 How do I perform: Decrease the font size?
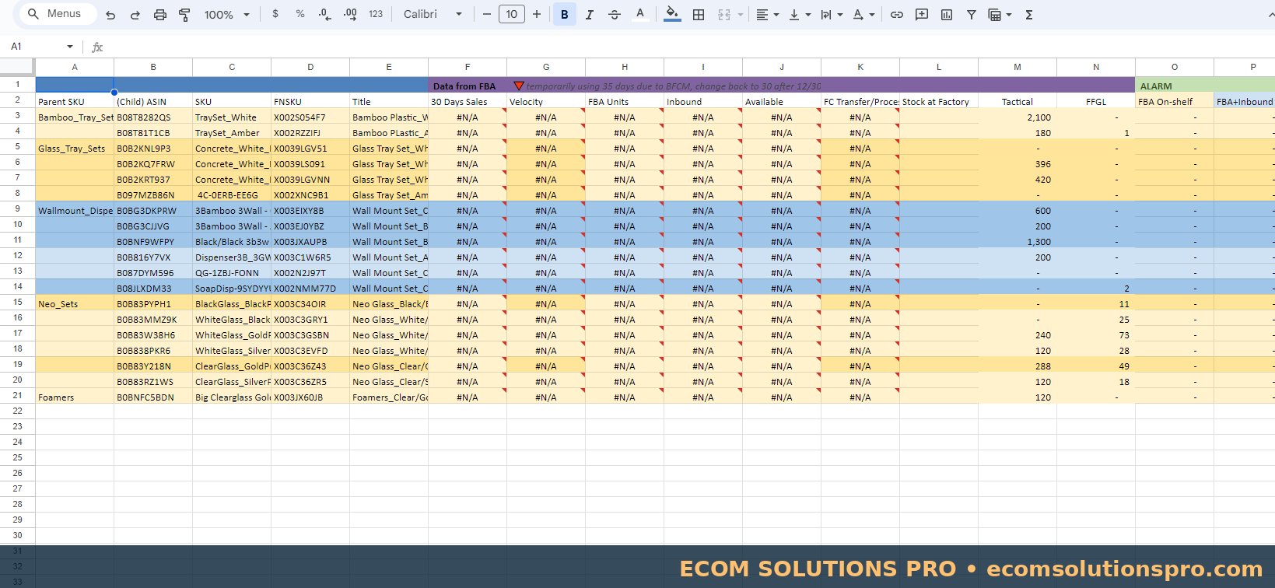487,14
